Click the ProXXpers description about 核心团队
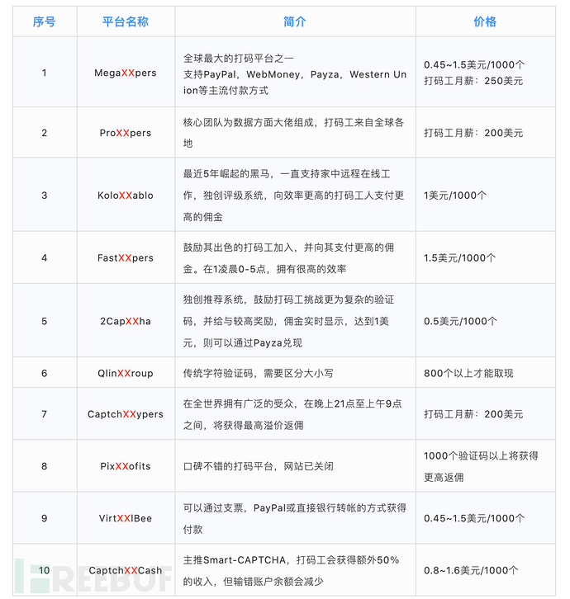 coord(294,133)
